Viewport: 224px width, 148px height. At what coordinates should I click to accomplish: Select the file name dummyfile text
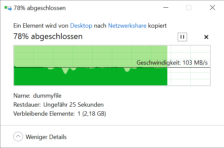(x=47, y=96)
